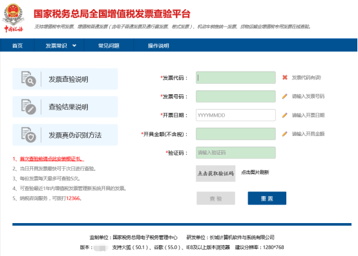Open 操作说明 in navigation bar
The width and height of the screenshot is (358, 256).
[158, 46]
